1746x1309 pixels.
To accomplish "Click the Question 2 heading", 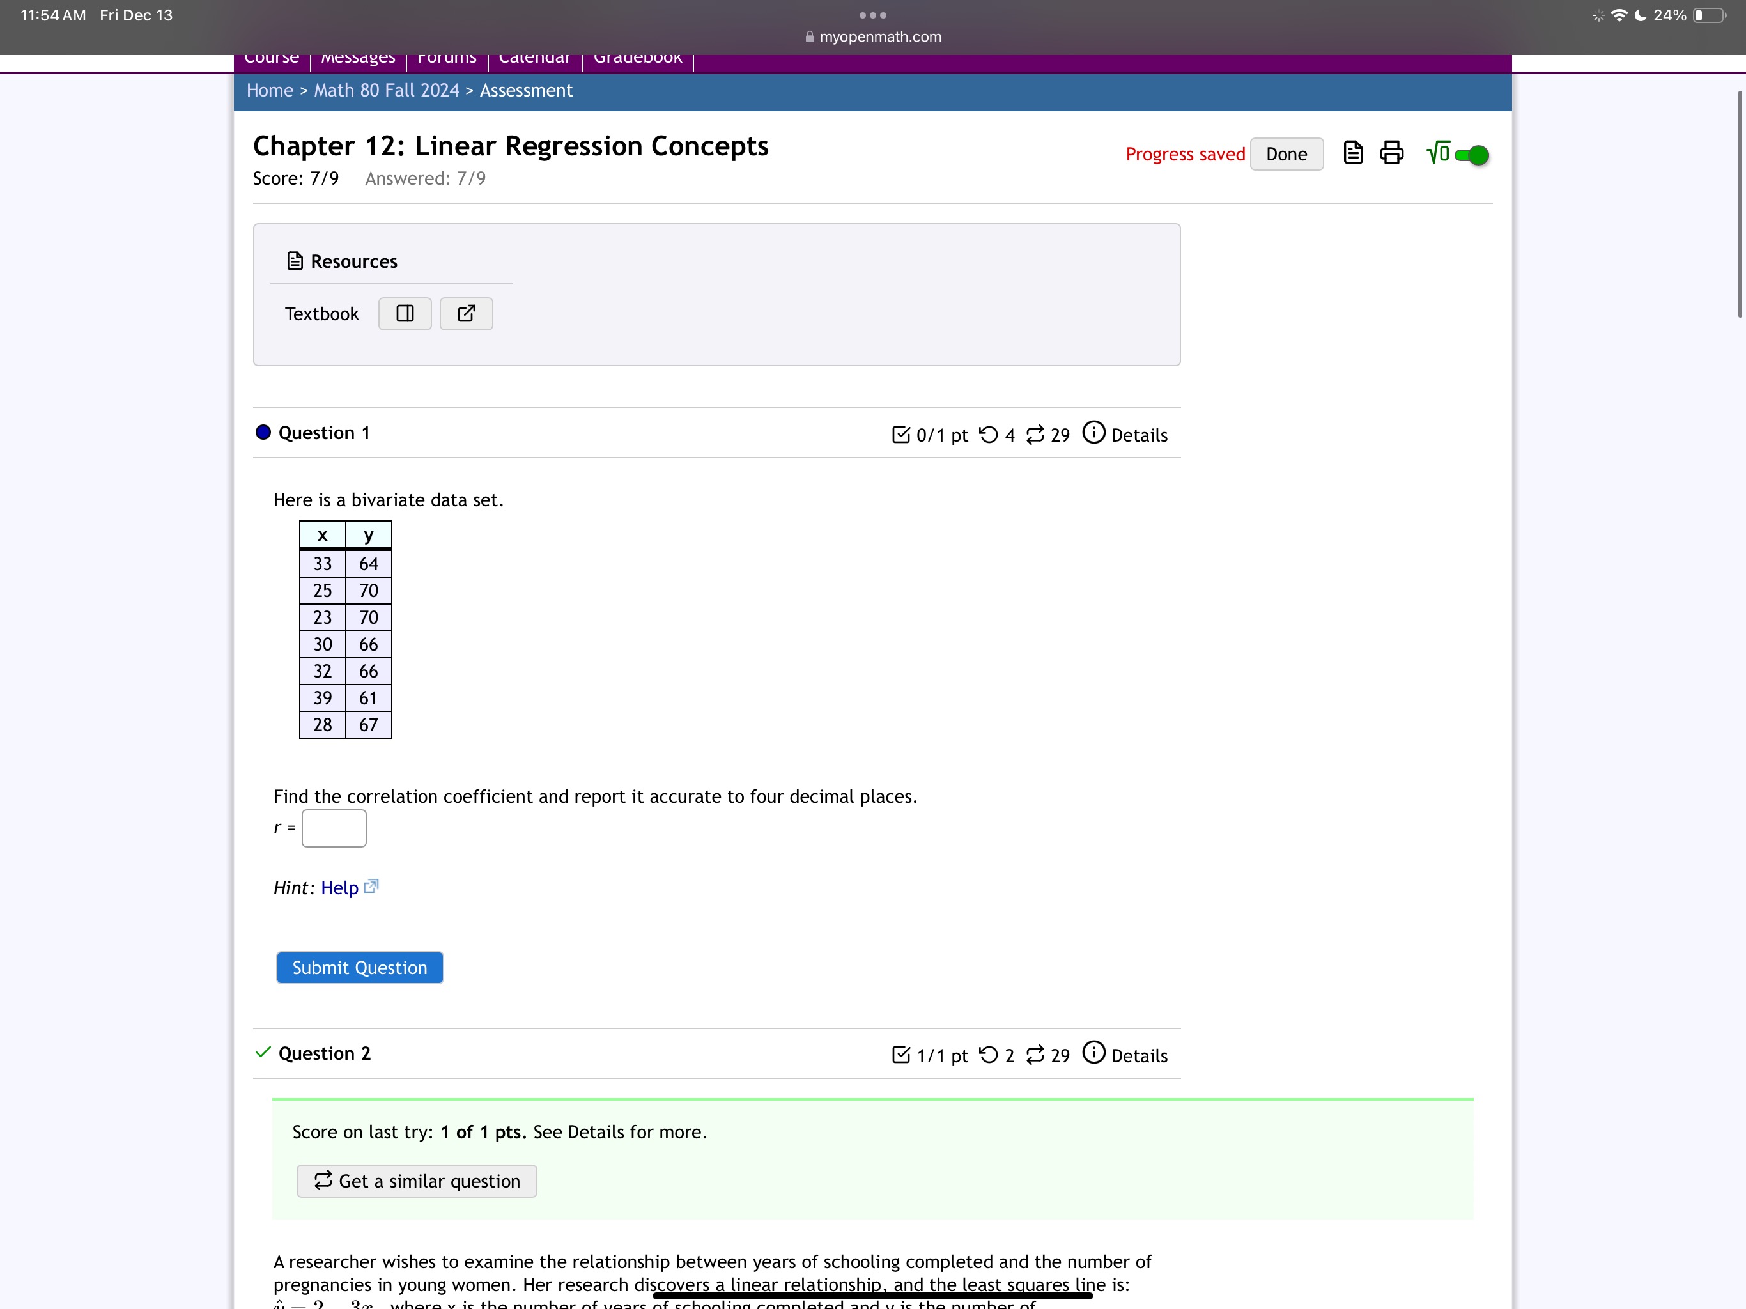I will (x=325, y=1053).
